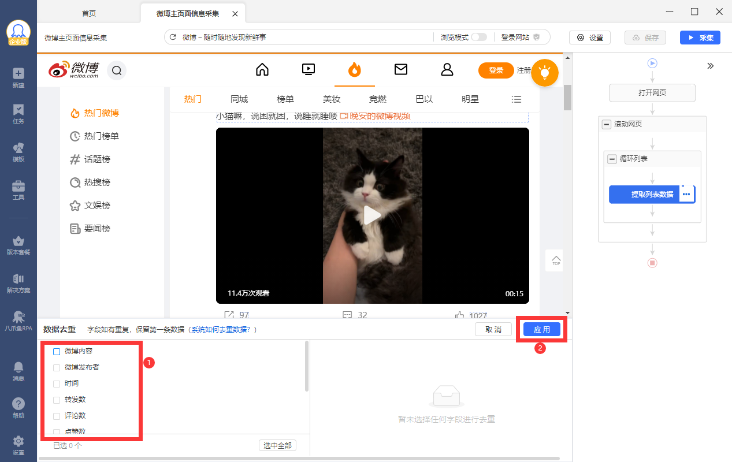Viewport: 732px width, 462px height.
Task: Collapse the 滚动网页 workflow node
Action: click(x=607, y=124)
